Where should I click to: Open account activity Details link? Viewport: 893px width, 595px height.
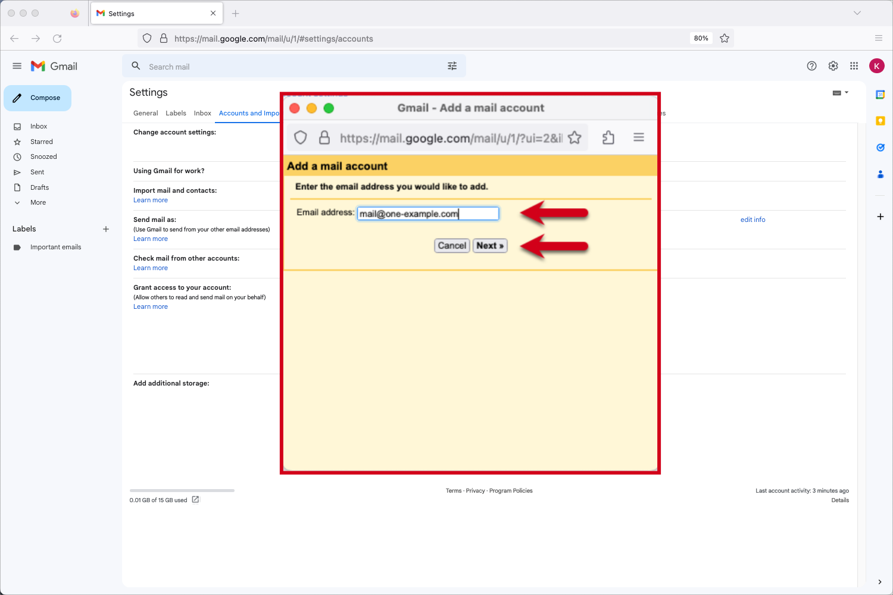click(x=840, y=500)
